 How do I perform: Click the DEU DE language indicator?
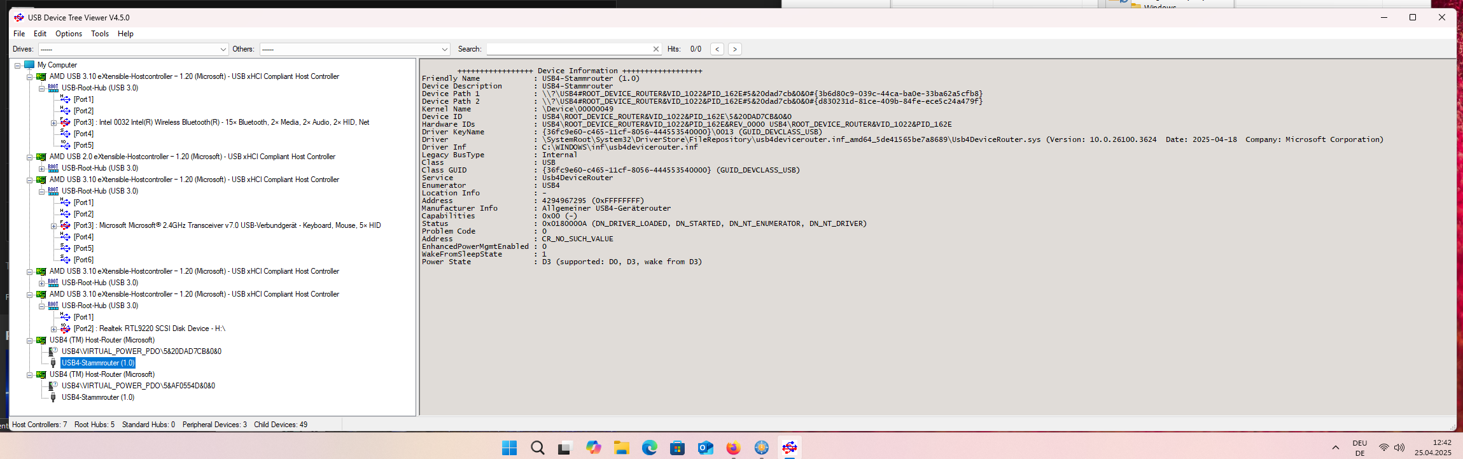coord(1360,448)
